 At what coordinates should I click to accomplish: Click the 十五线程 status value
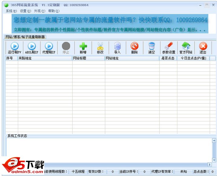click(78, 171)
